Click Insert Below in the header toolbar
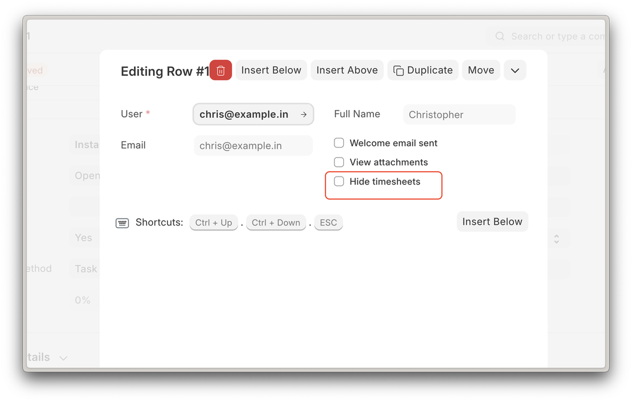Image resolution: width=632 pixels, height=402 pixels. pyautogui.click(x=271, y=70)
